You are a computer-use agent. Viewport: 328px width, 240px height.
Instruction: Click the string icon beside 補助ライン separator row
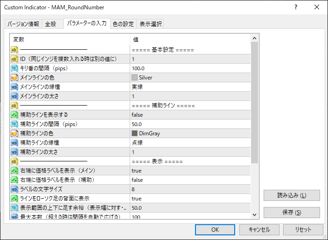click(14, 106)
